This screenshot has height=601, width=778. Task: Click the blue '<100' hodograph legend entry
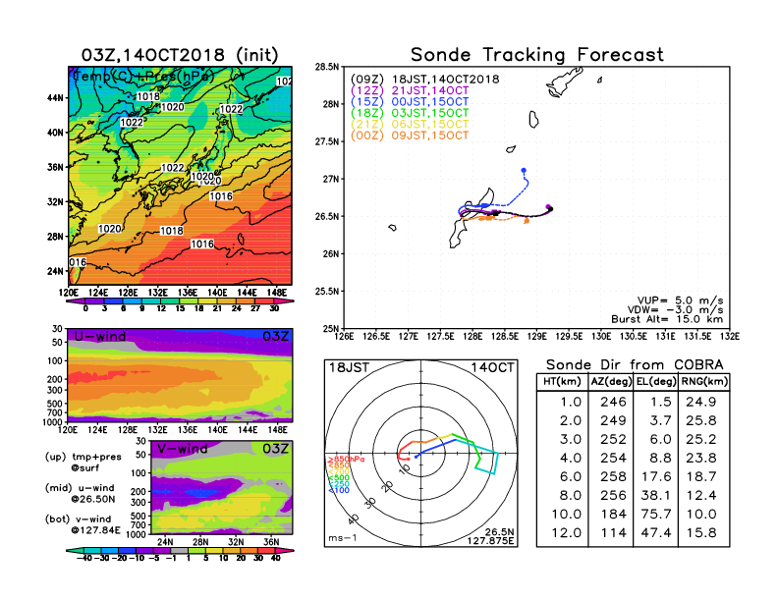[339, 490]
